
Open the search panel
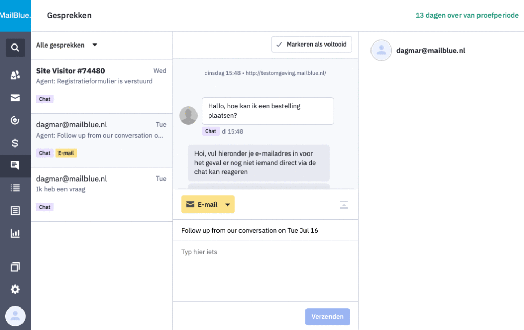click(x=15, y=47)
